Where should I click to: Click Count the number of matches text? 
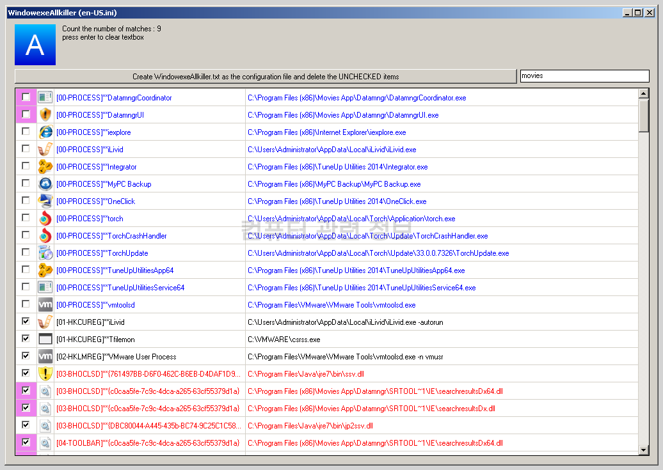(x=111, y=29)
